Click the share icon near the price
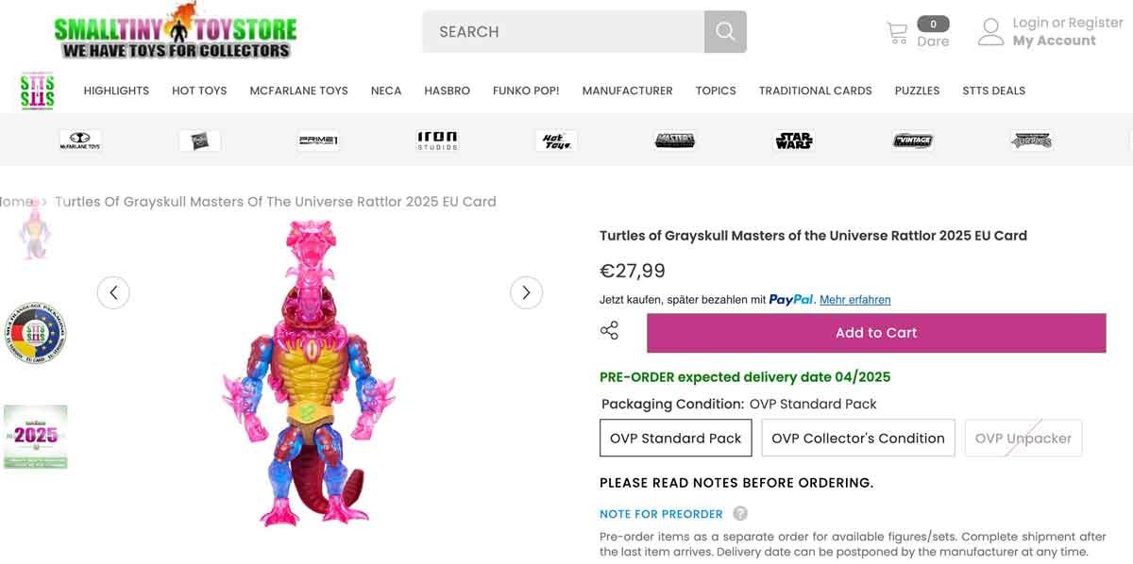Image resolution: width=1133 pixels, height=564 pixels. tap(609, 331)
